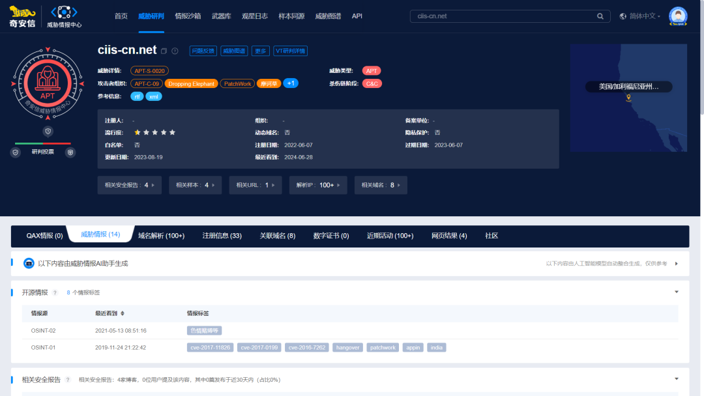The image size is (704, 396).
Task: Open the 简体中文 language dropdown
Action: click(644, 16)
